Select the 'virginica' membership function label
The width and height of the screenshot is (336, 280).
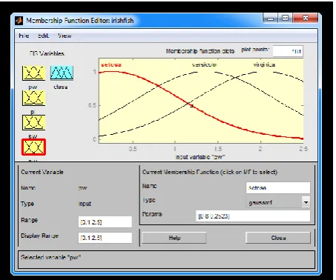264,64
